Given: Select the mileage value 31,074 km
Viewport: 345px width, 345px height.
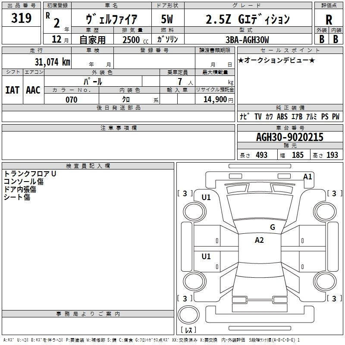Looking at the screenshot, I should point(52,62).
